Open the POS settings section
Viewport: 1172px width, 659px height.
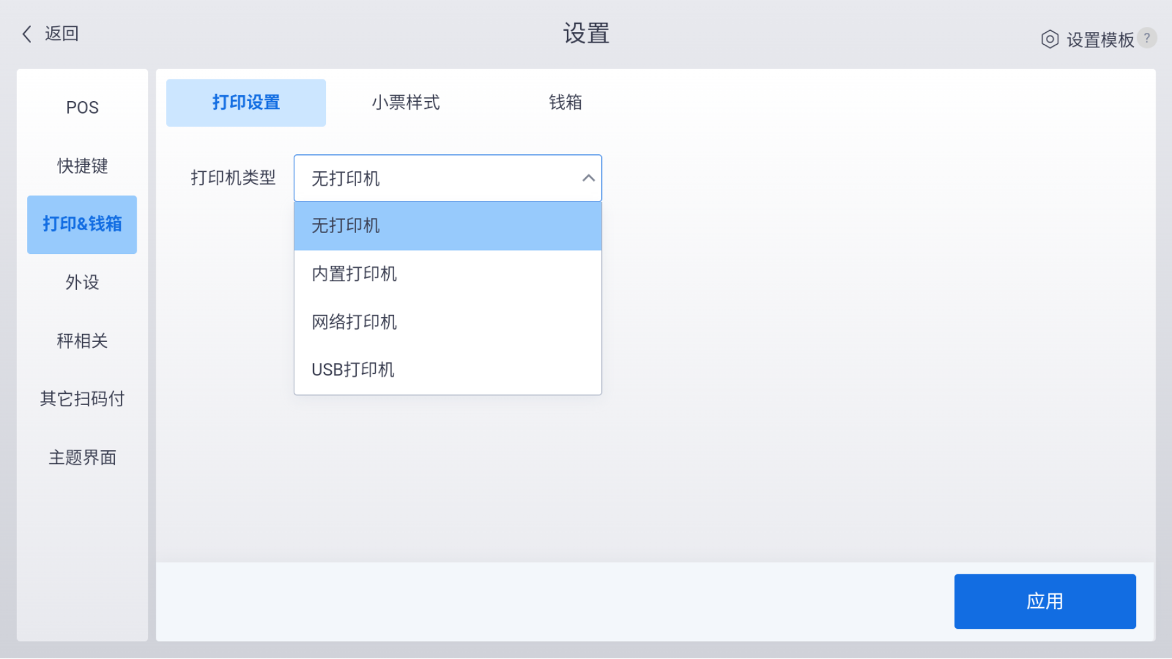[x=82, y=108]
